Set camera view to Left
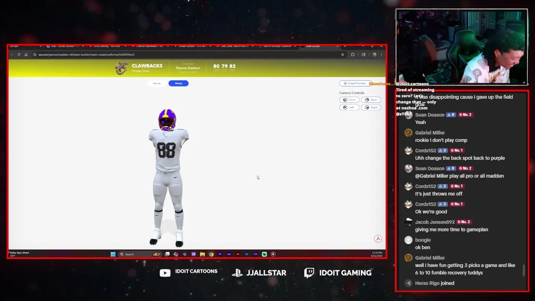This screenshot has height=301, width=535. [x=349, y=107]
